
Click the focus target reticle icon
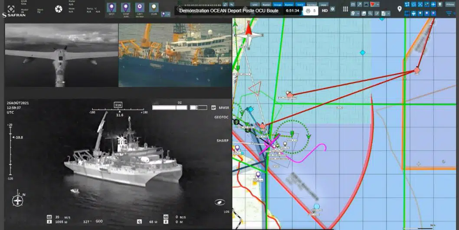click(x=11, y=9)
